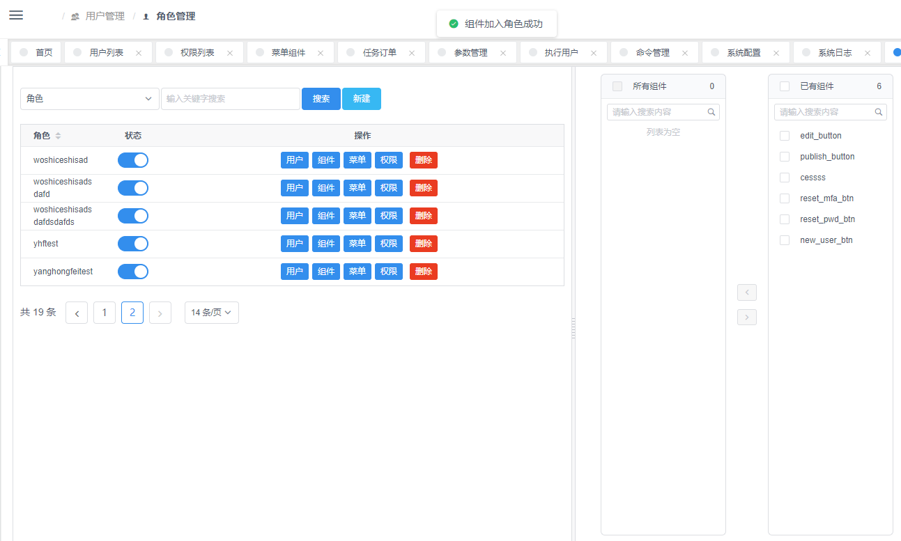Toggle status switch for yanghongfeitest

133,272
